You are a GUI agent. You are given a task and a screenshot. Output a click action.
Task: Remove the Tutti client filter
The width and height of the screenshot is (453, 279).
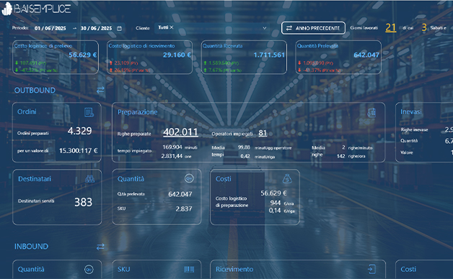click(172, 27)
